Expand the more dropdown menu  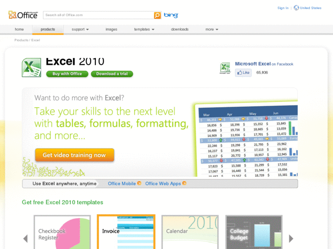212,29
